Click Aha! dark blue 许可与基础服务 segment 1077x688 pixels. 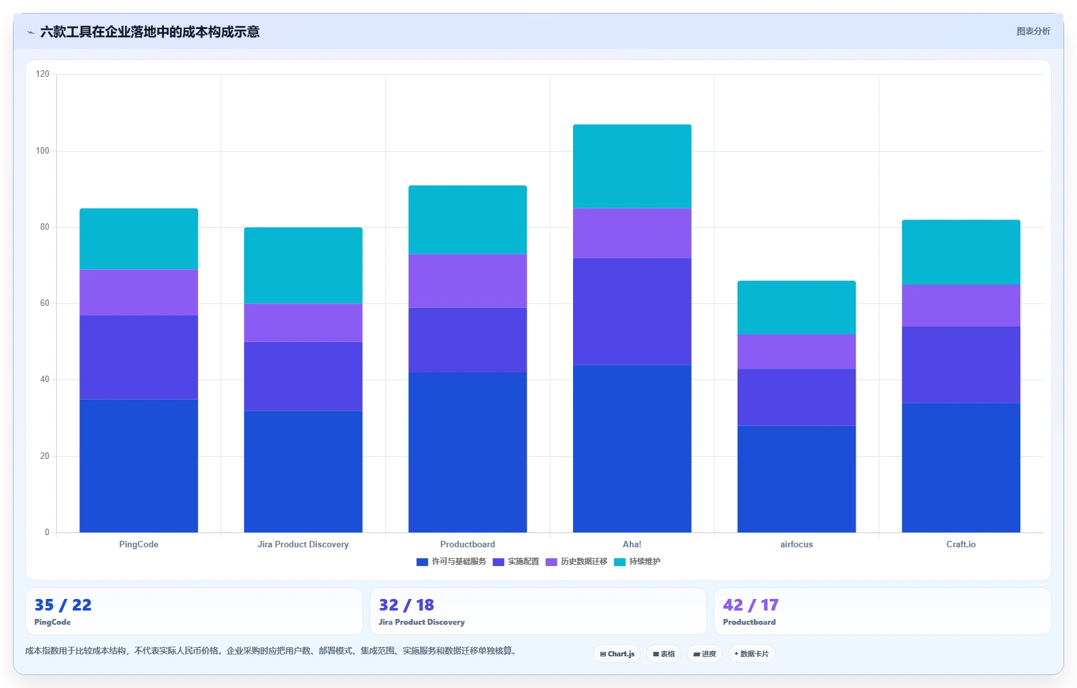(x=632, y=449)
